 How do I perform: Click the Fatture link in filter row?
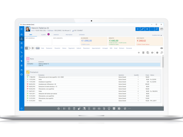pos(64,48)
